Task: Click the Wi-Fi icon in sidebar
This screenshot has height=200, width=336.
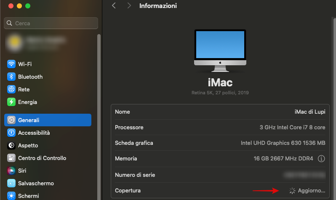Action: point(11,64)
